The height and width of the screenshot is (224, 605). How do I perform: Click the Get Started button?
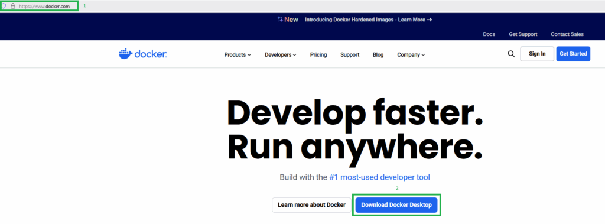[x=573, y=54]
